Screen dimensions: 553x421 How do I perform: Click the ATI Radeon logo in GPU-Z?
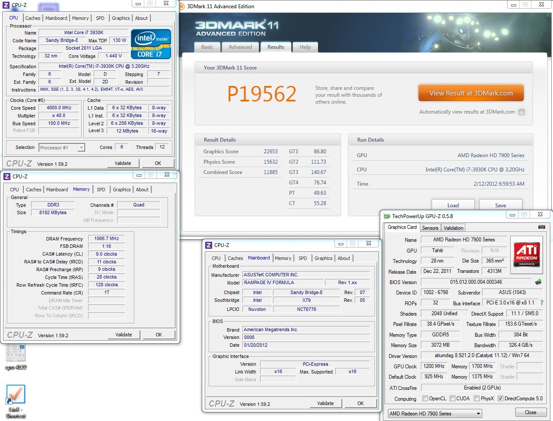tap(527, 255)
